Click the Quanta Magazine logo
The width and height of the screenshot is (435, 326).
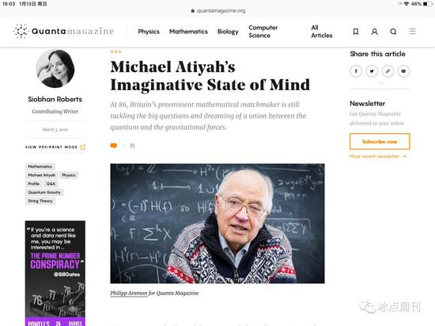pos(63,31)
